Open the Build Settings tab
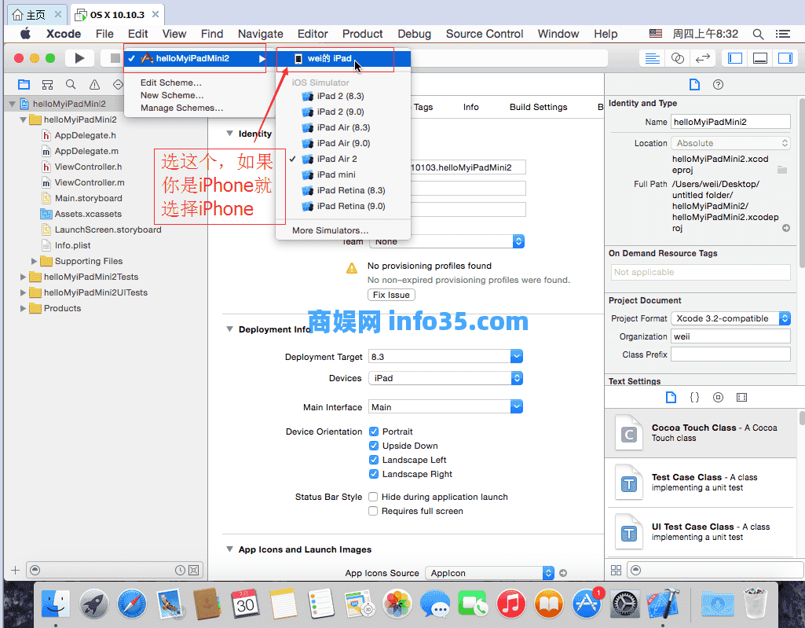 click(538, 107)
